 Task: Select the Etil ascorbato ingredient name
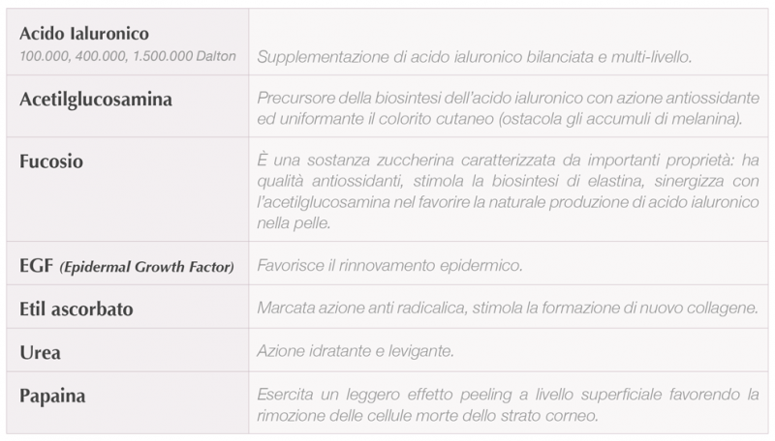click(77, 309)
